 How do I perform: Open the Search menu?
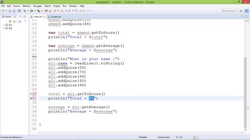pyautogui.click(x=48, y=6)
